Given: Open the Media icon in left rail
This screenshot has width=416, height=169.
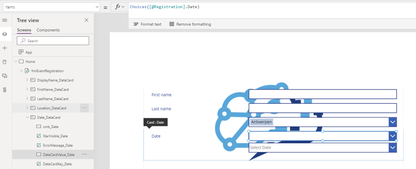Looking at the screenshot, I should 5,76.
